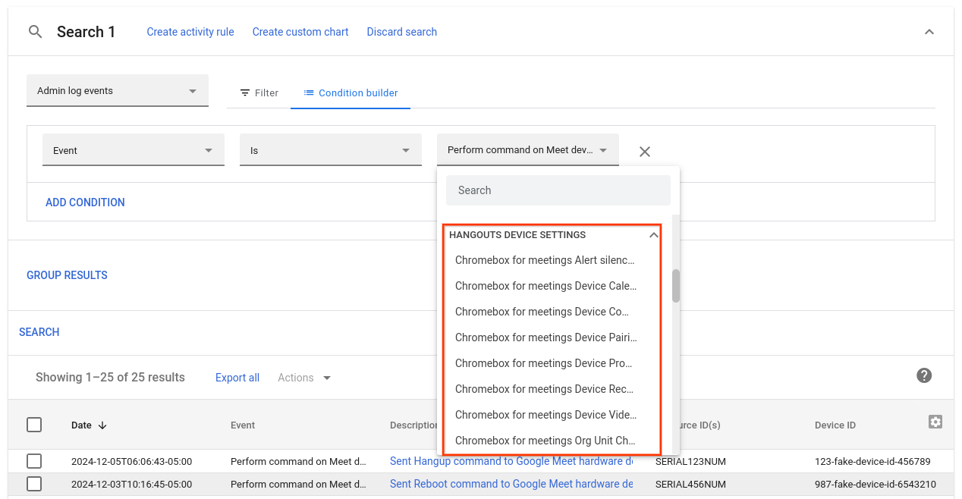Open the Event attribute dropdown
Screen dimensions: 962x499
(x=134, y=150)
